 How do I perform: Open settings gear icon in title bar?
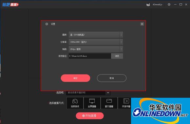(169, 5)
